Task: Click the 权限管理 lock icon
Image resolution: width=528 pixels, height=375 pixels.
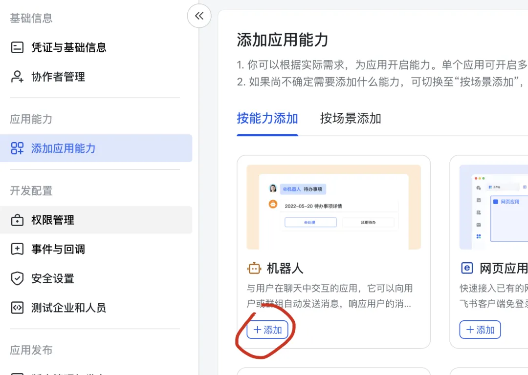Action: [x=17, y=220]
